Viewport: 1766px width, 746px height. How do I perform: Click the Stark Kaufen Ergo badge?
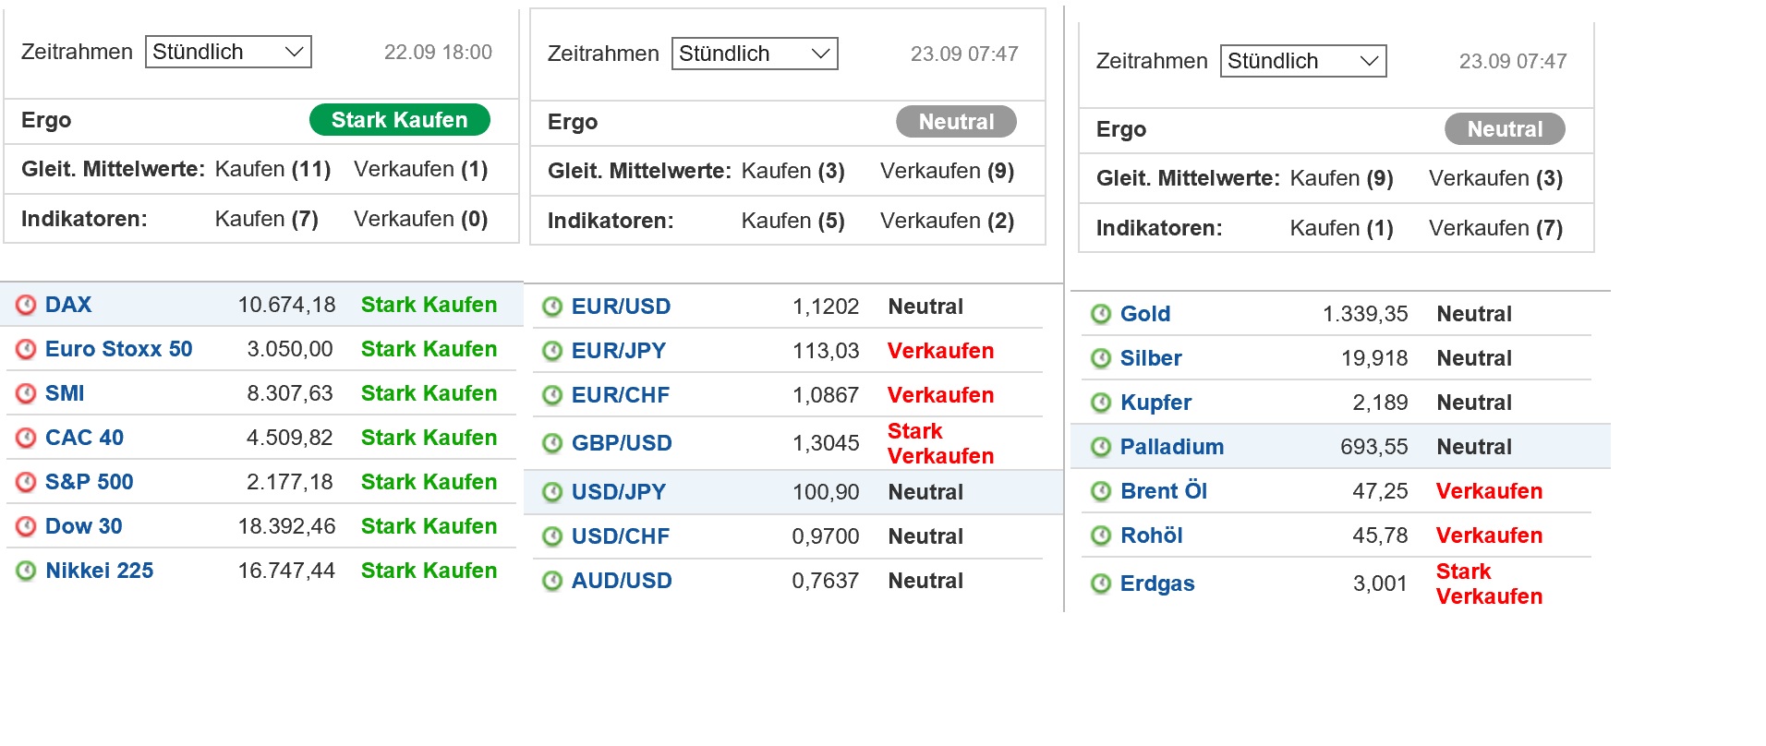click(399, 119)
